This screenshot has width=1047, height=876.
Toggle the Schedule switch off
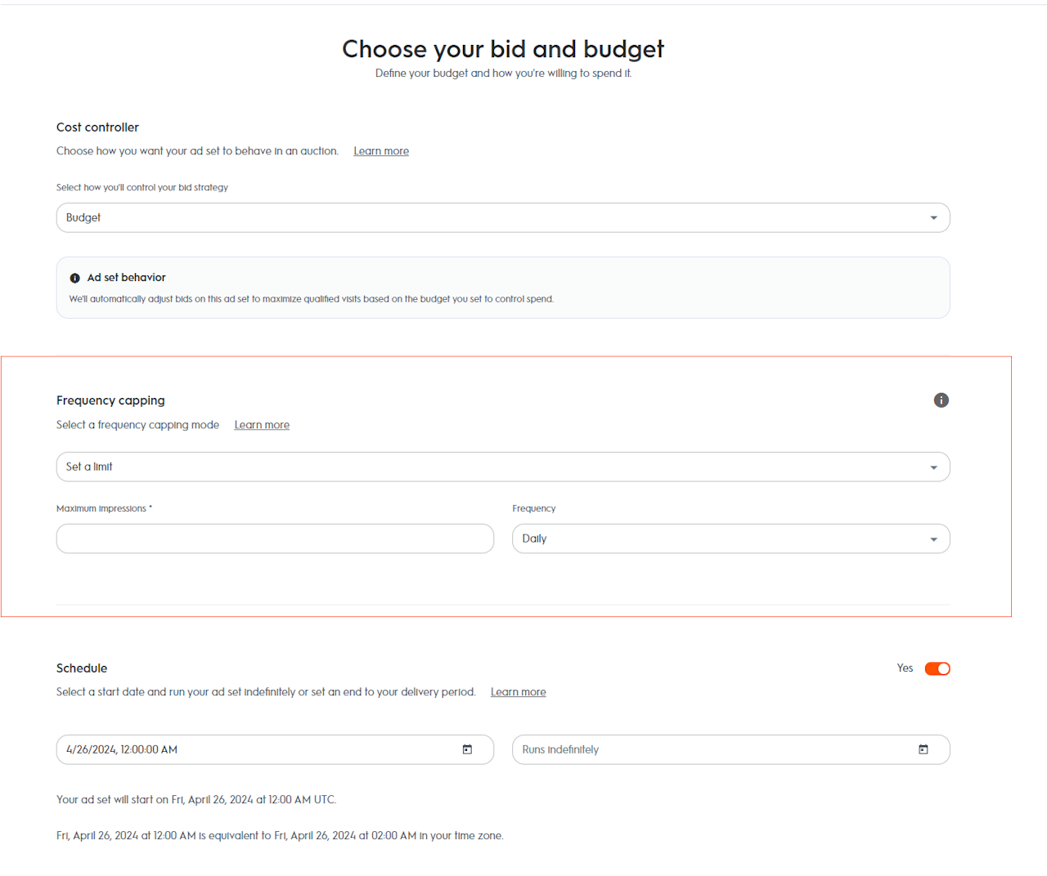(x=937, y=668)
